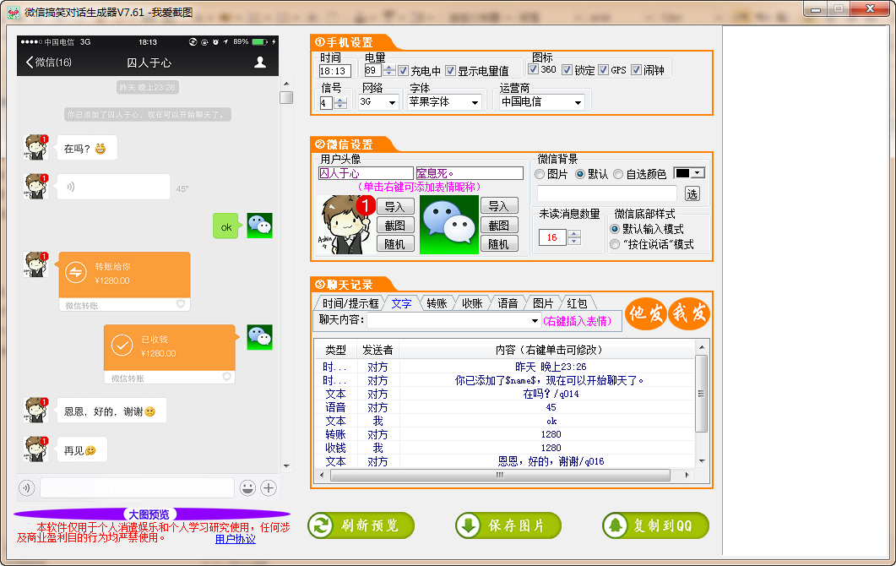Toggle the 显示电量值 checkbox
The height and width of the screenshot is (566, 896).
[x=450, y=70]
